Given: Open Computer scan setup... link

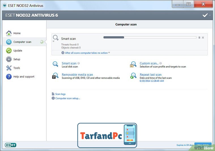Looking at the screenshot, I should pos(68,98).
